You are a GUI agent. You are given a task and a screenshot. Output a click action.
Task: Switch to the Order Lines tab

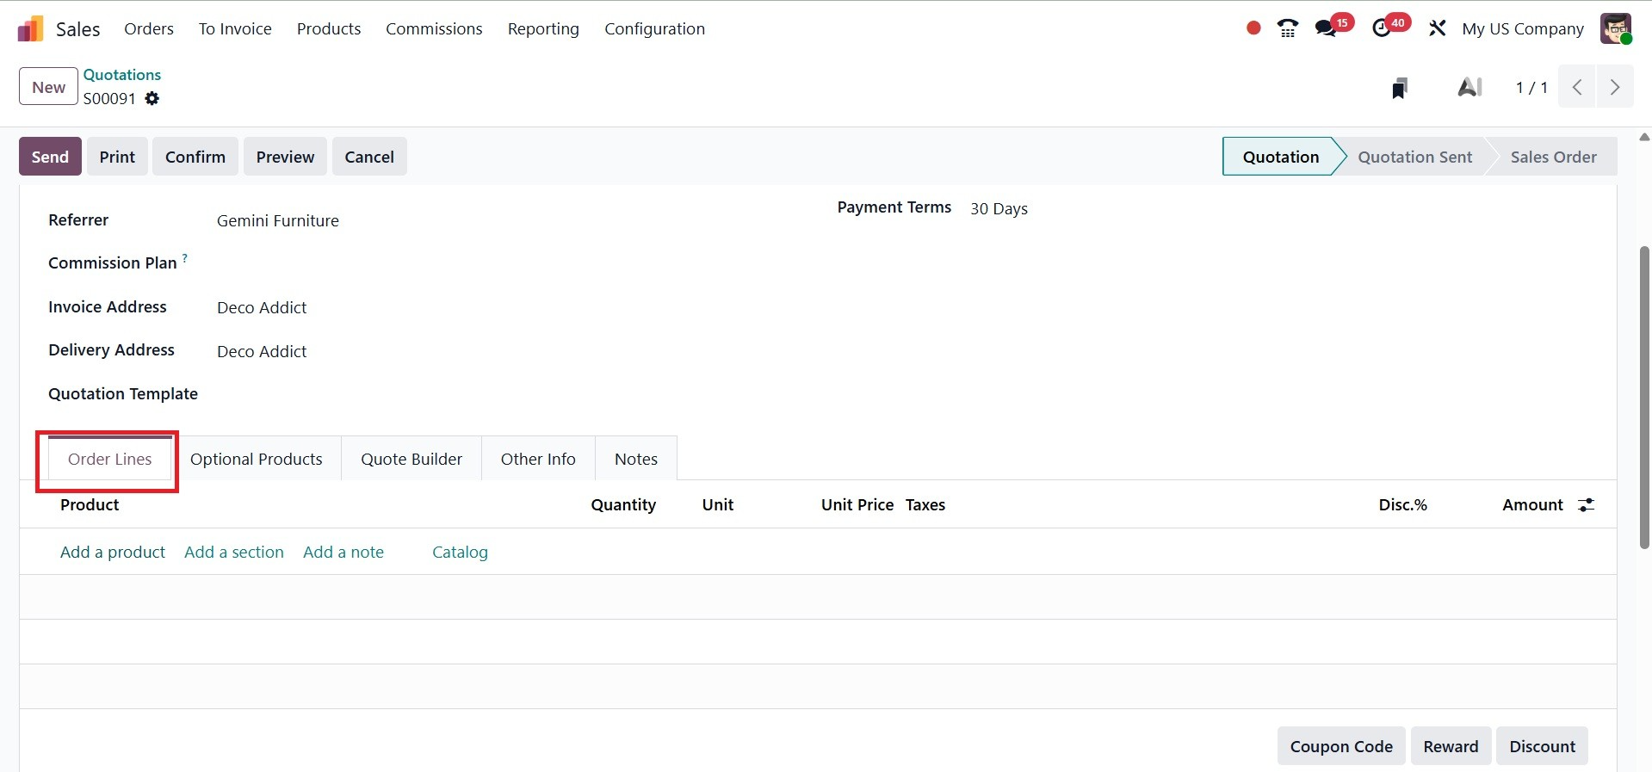click(x=110, y=459)
